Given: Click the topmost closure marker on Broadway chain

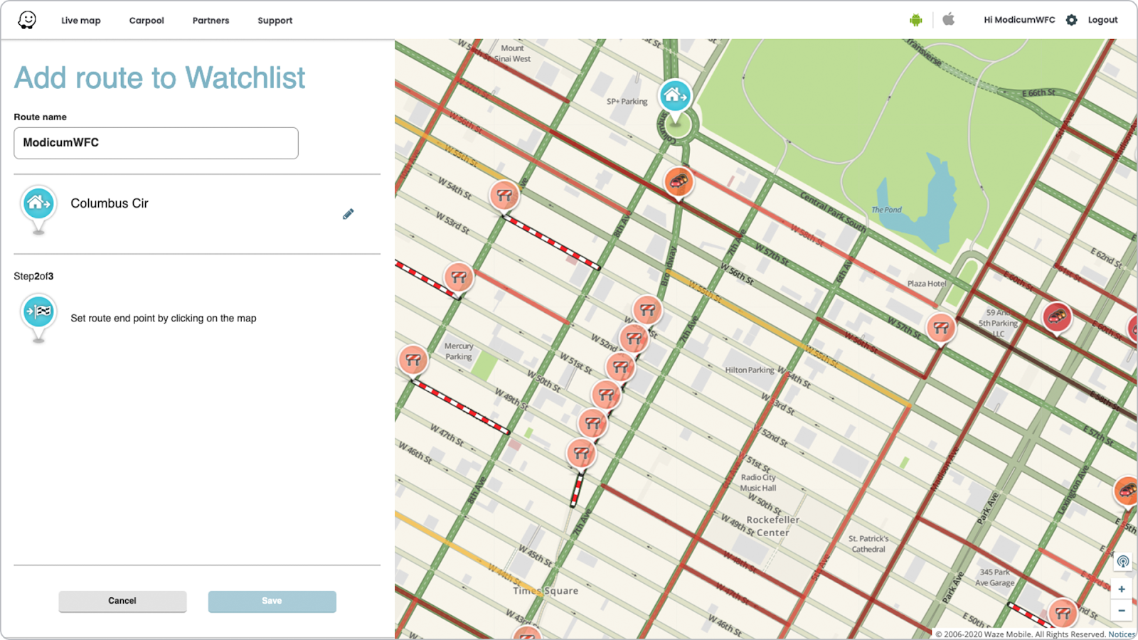Looking at the screenshot, I should (647, 309).
